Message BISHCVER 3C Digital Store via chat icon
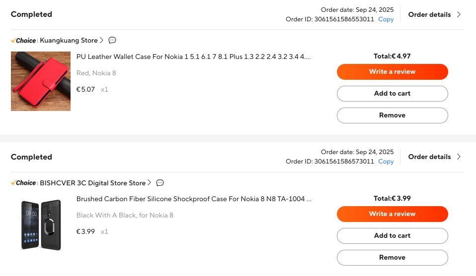Screen dimensions: 476x276 [160, 183]
